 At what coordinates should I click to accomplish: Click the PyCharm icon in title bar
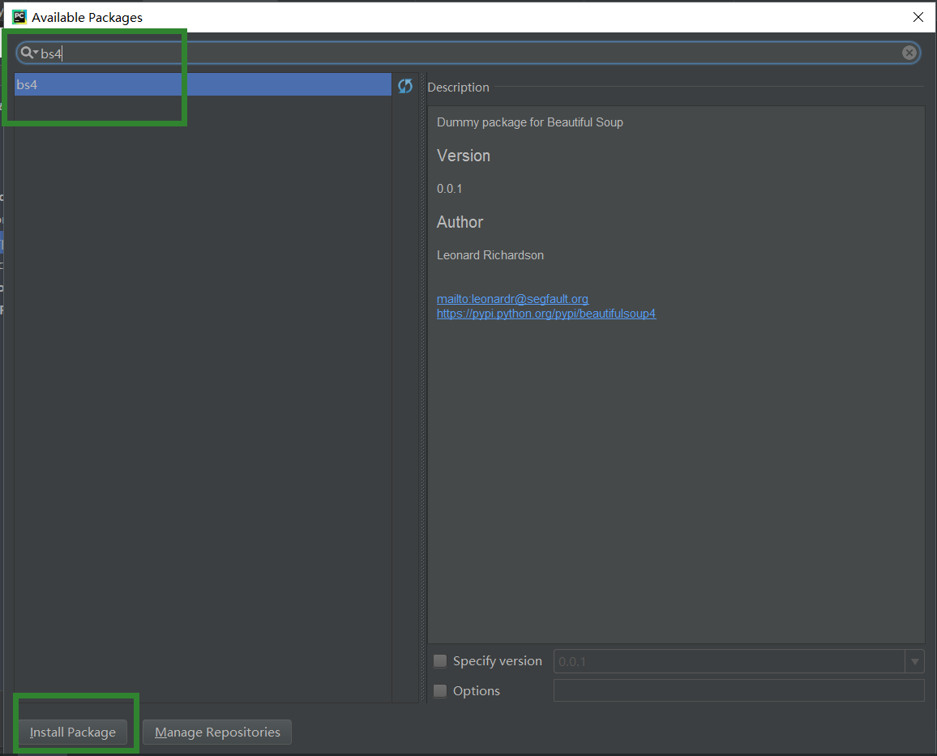19,17
